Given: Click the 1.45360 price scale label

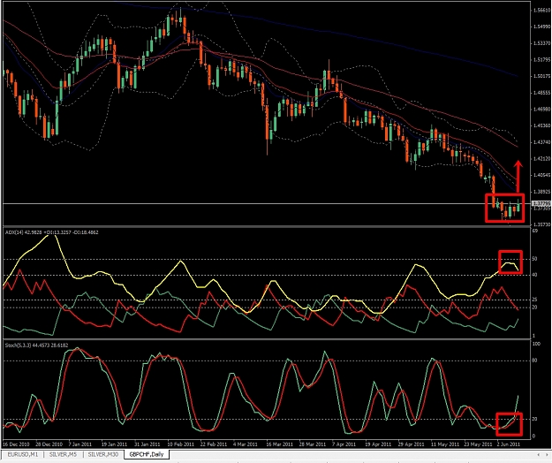Looking at the screenshot, I should coord(541,125).
